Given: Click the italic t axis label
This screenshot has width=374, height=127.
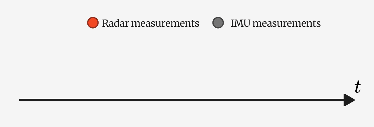Looking at the screenshot, I should (x=357, y=87).
